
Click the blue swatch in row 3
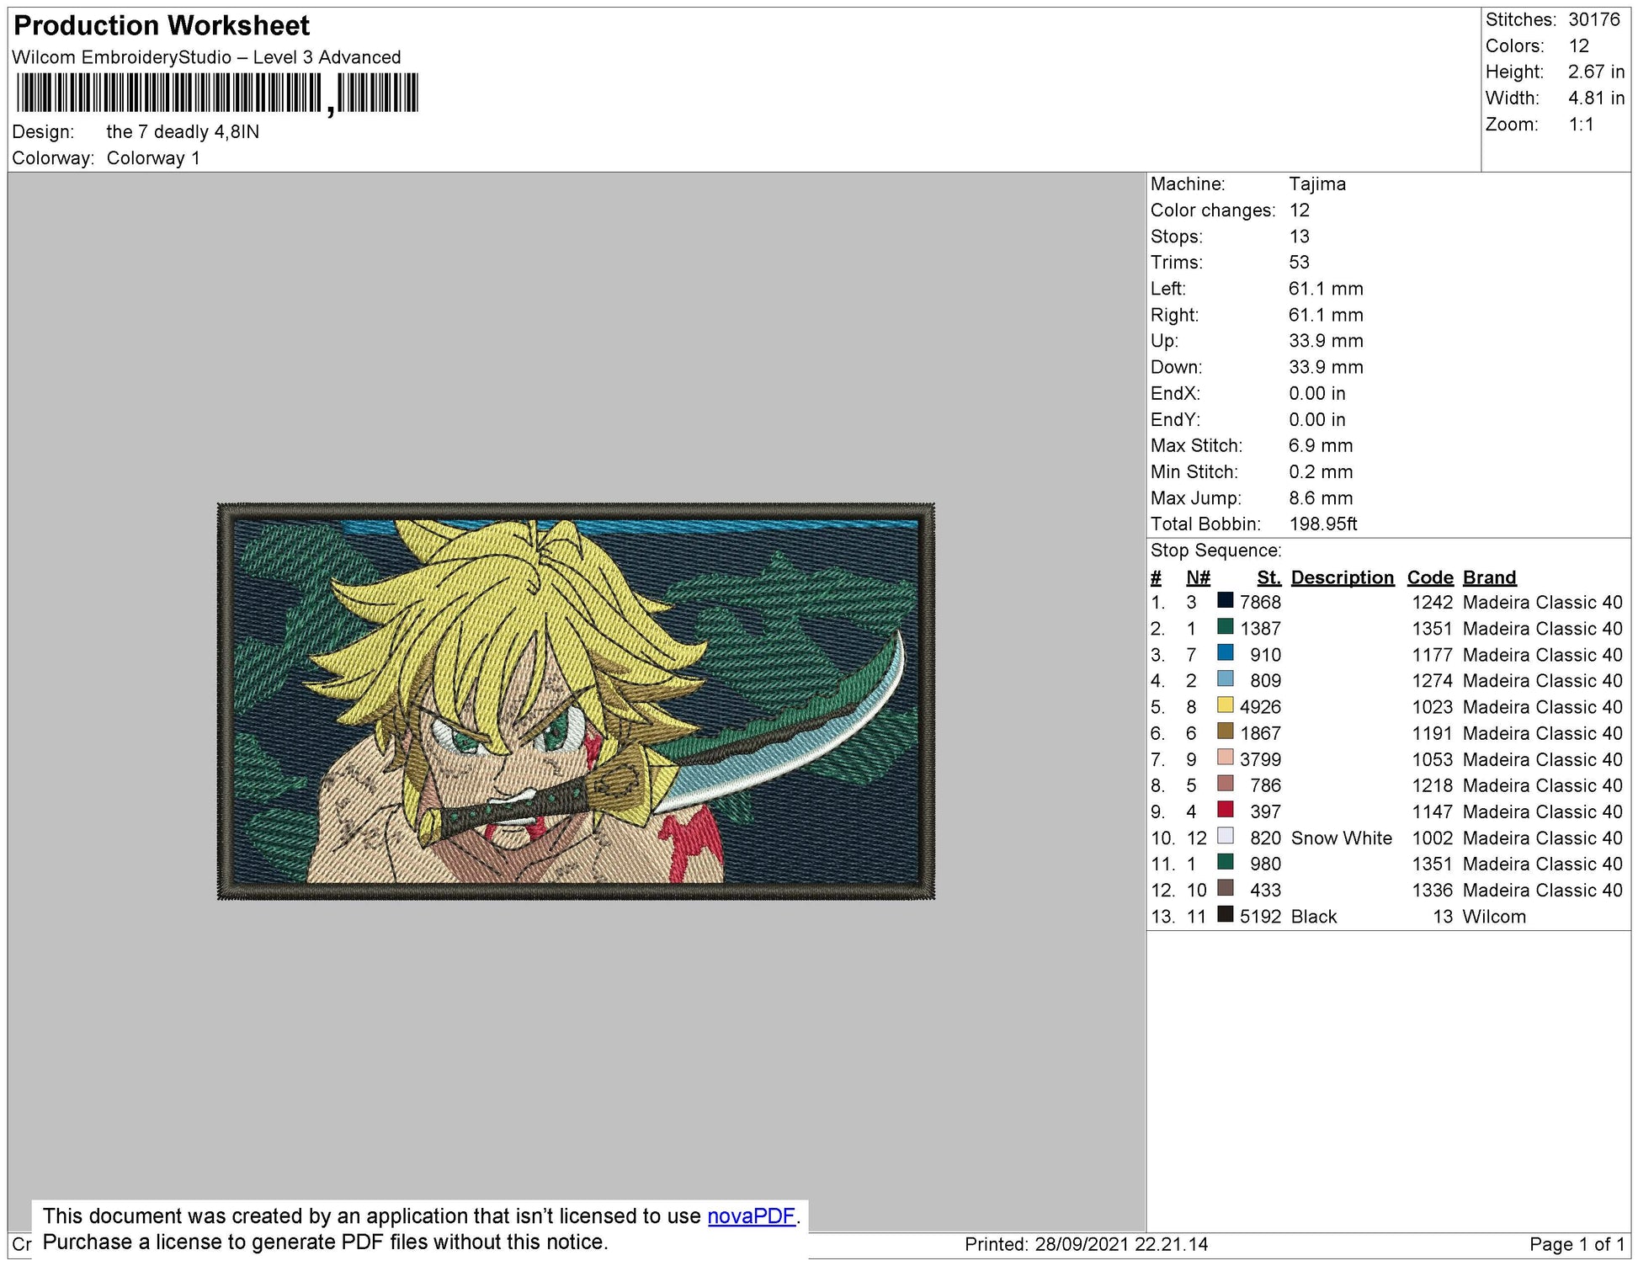(x=1225, y=653)
